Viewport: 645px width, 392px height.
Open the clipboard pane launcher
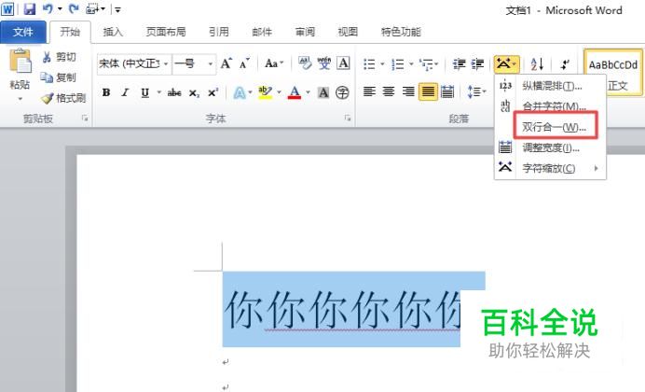pos(85,119)
